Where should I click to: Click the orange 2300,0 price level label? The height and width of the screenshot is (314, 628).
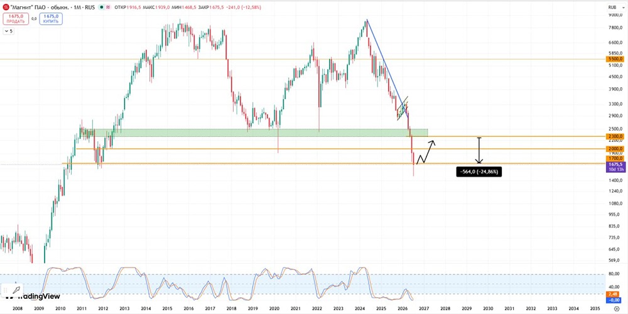point(615,136)
